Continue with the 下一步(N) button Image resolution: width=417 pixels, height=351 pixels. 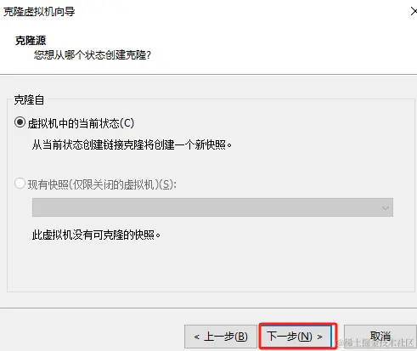(x=296, y=337)
